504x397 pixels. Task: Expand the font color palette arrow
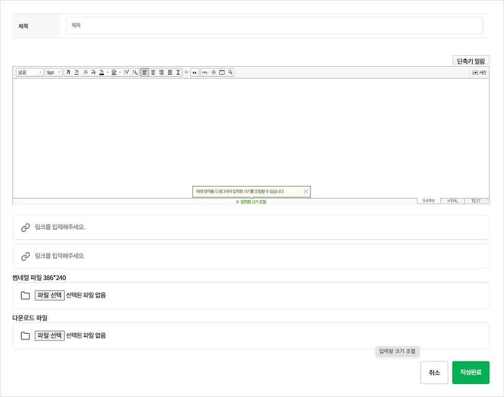[107, 73]
